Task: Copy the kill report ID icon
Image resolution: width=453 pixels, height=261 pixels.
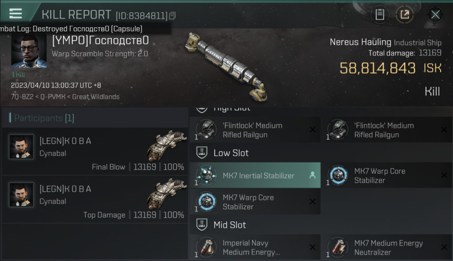Action: click(172, 15)
